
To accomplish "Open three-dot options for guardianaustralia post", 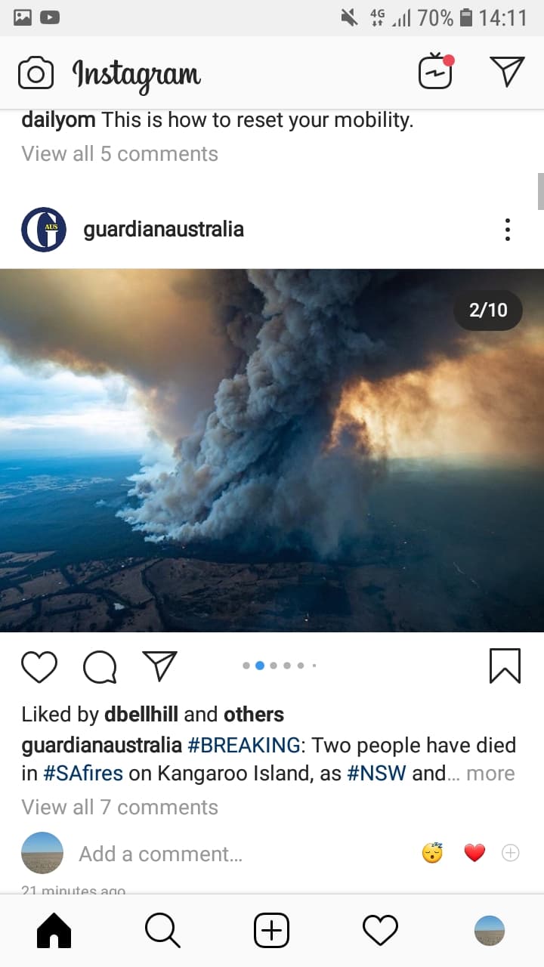I will (508, 230).
